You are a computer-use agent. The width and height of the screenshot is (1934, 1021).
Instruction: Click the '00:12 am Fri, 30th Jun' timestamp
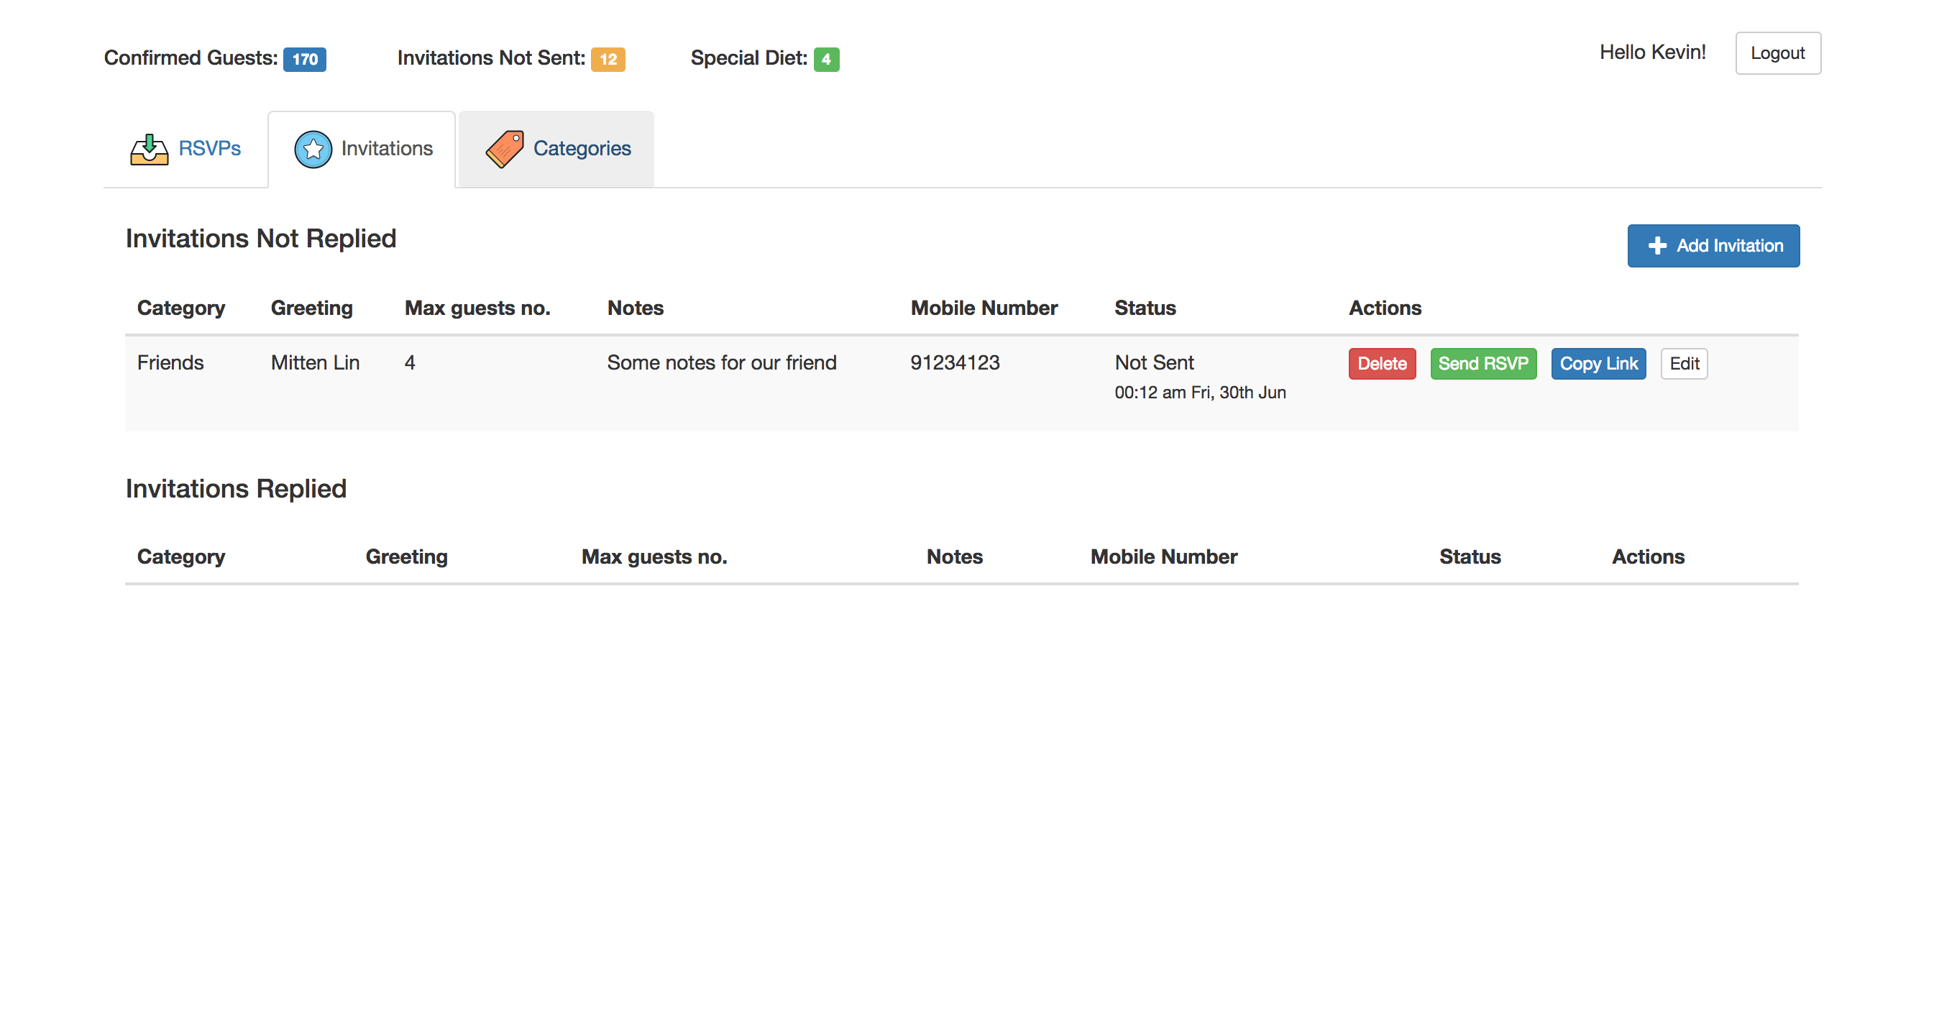1200,393
